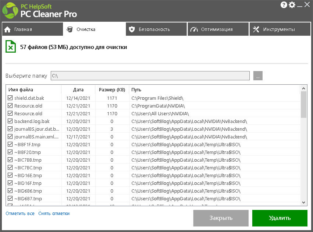
Task: Click the Выберите папку path field
Action: tap(150, 76)
